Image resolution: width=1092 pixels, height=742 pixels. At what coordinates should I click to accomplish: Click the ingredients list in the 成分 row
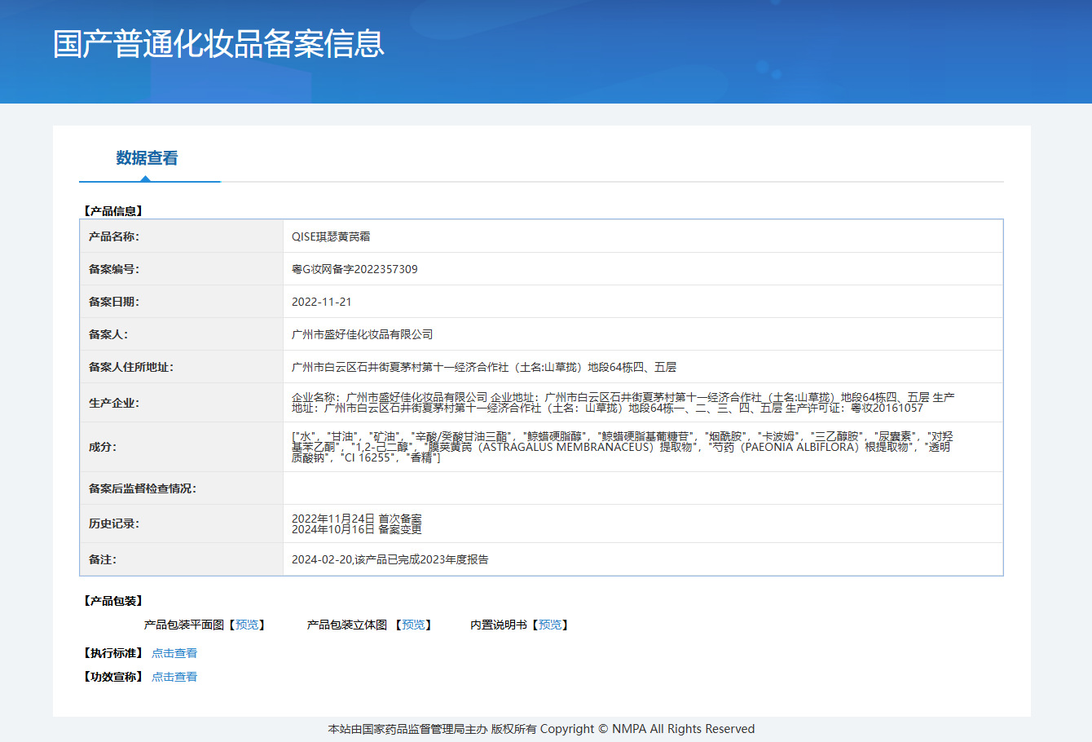pos(621,447)
